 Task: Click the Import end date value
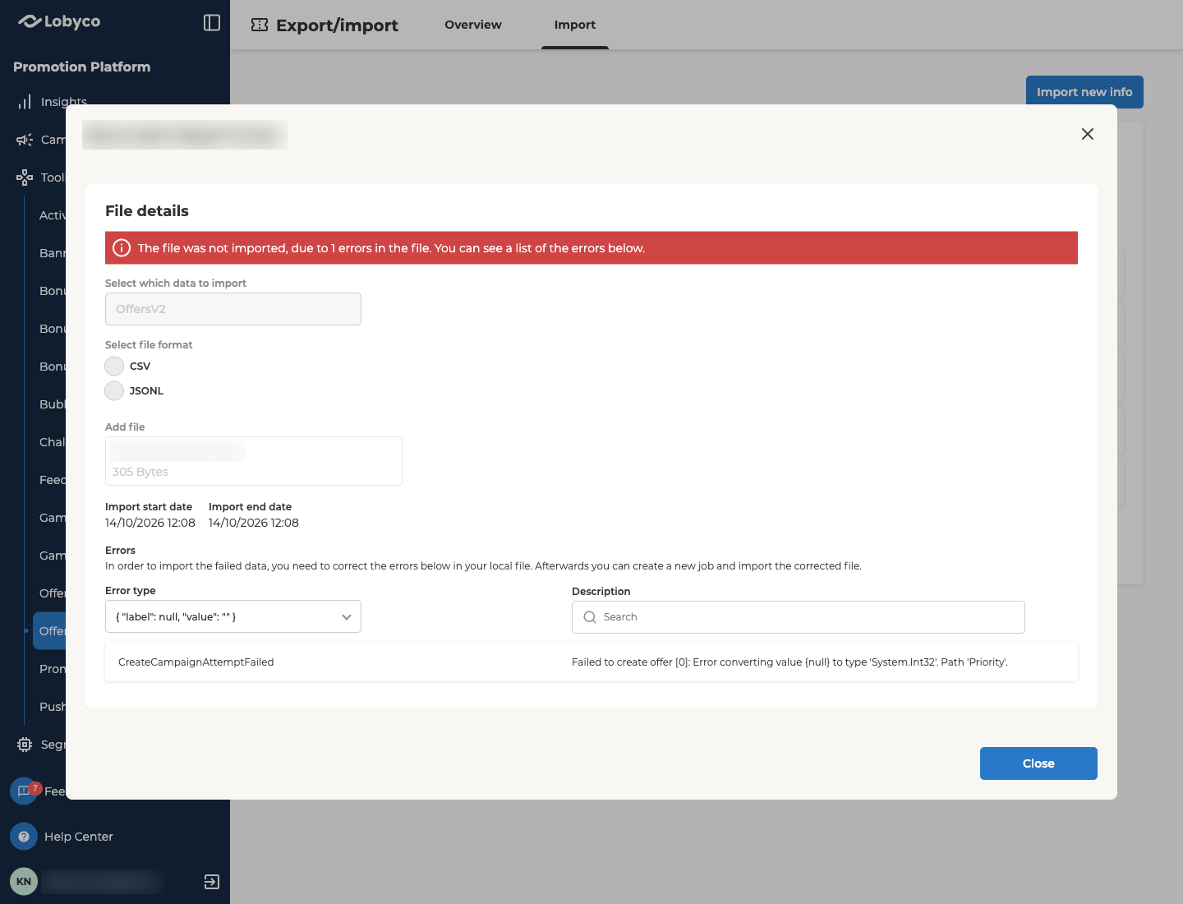(x=254, y=523)
